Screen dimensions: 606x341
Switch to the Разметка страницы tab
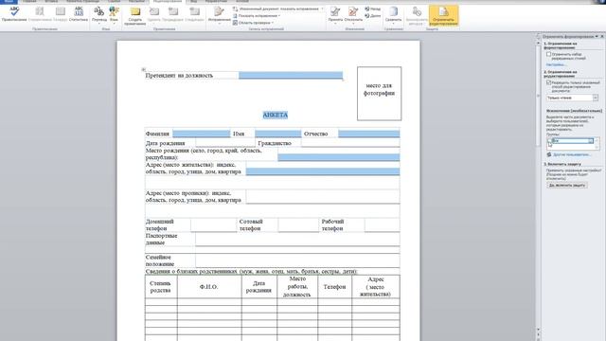(x=82, y=2)
